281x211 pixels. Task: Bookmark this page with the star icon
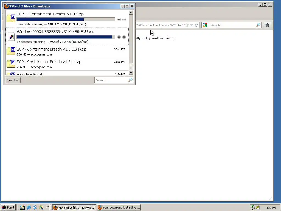point(186,25)
